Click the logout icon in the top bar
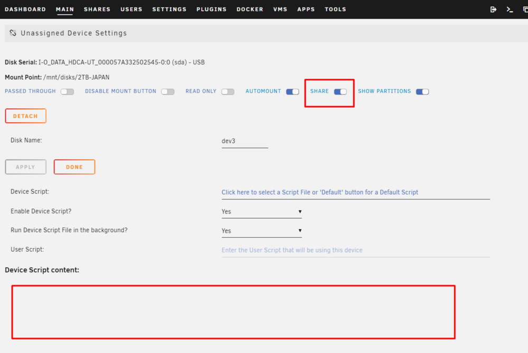Viewport: 528px width, 353px height. coord(493,9)
